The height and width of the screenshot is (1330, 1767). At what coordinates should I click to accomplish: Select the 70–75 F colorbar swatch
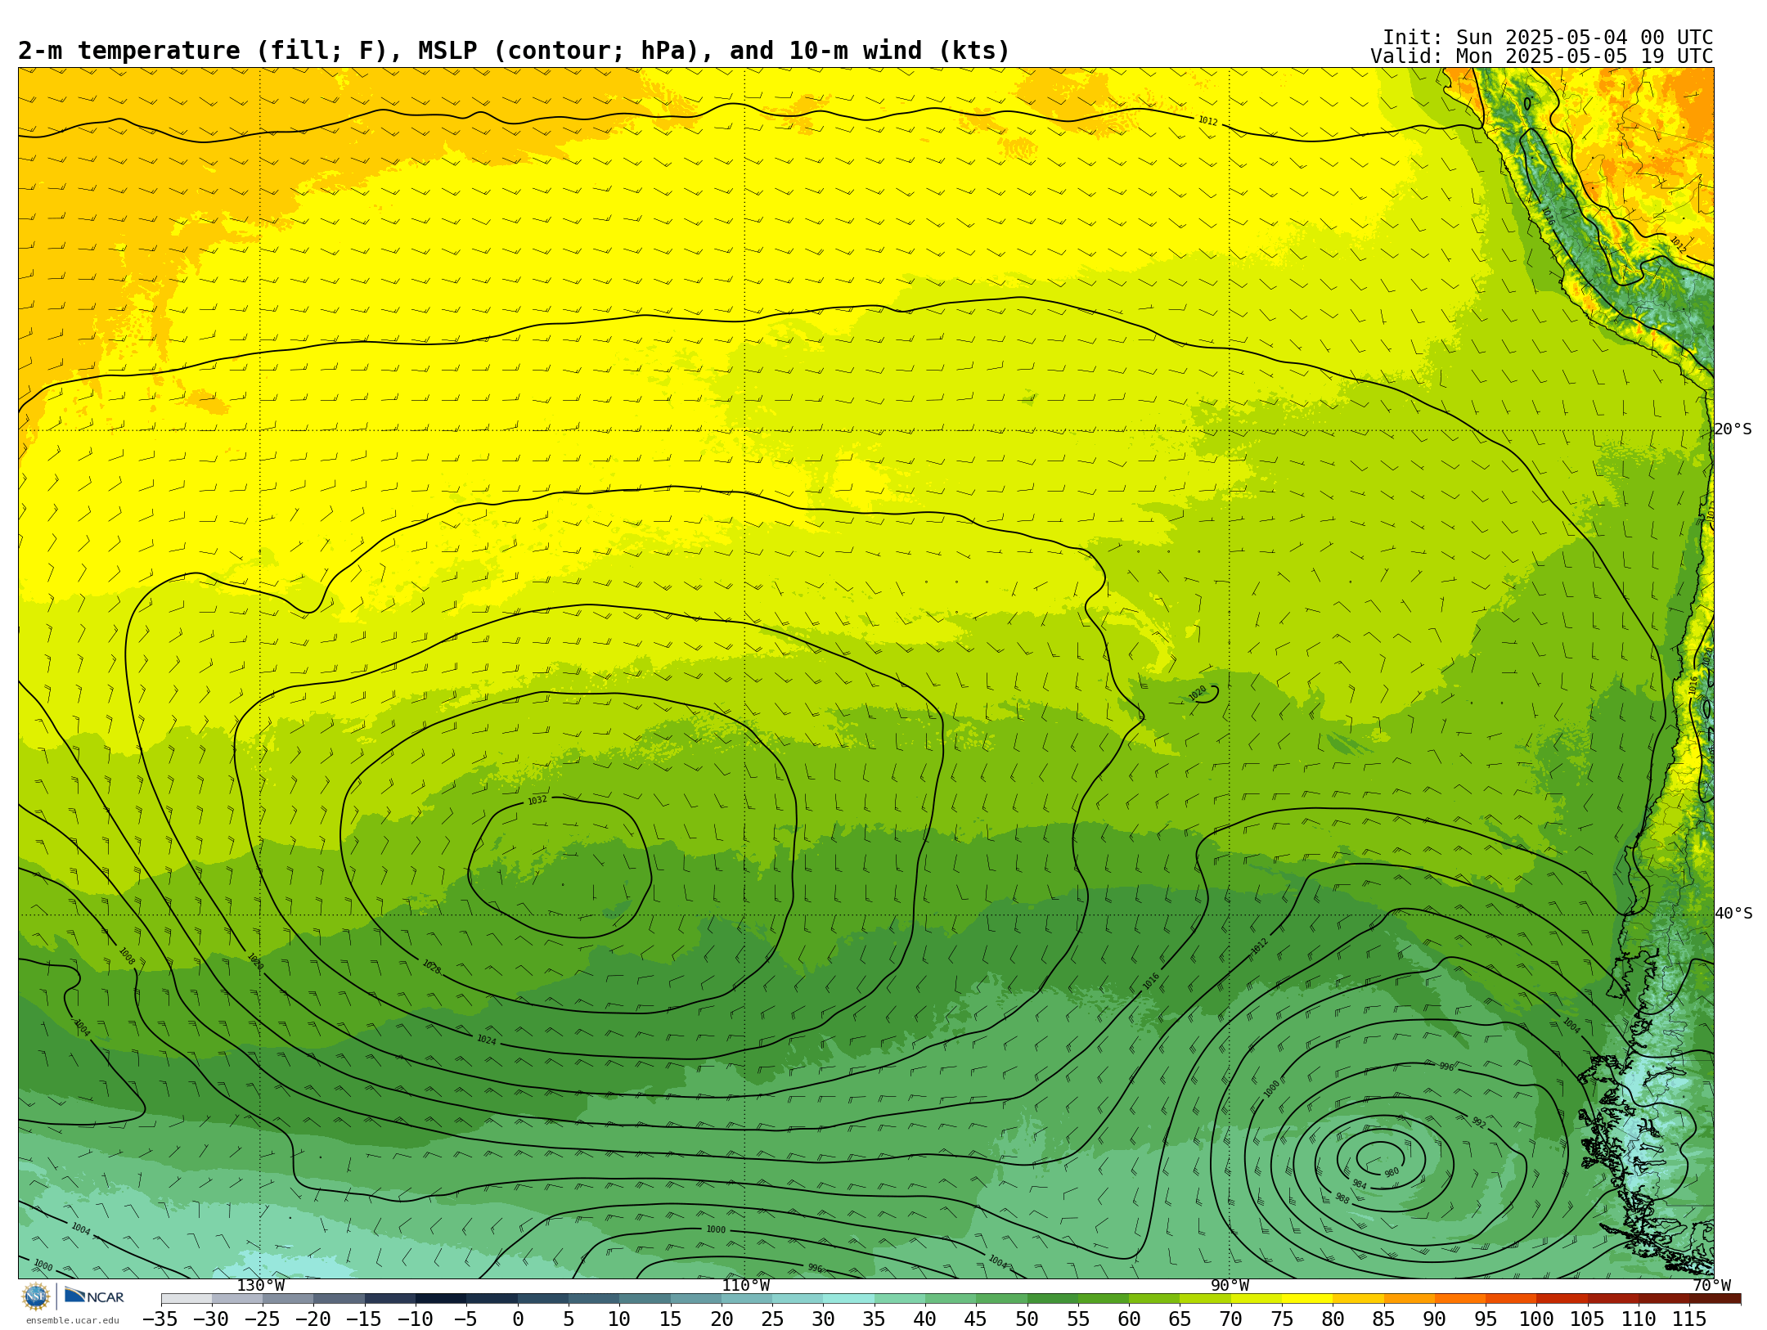[x=1256, y=1299]
